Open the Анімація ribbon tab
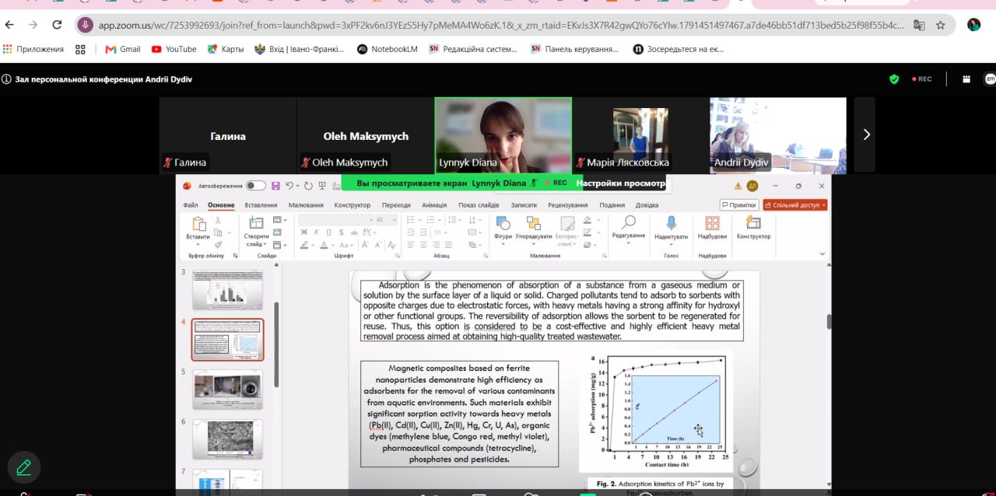 click(434, 205)
